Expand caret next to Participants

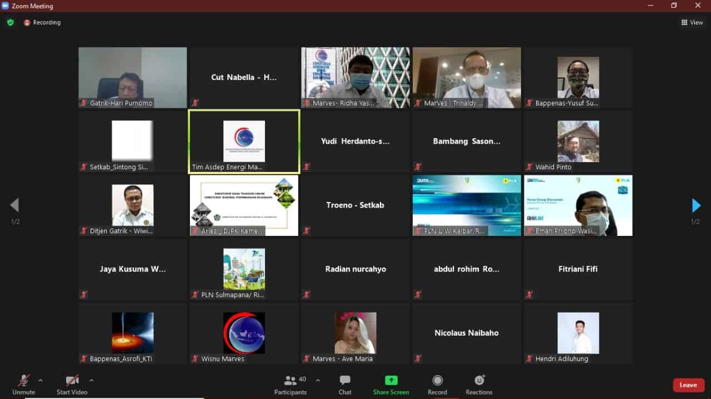[x=318, y=380]
